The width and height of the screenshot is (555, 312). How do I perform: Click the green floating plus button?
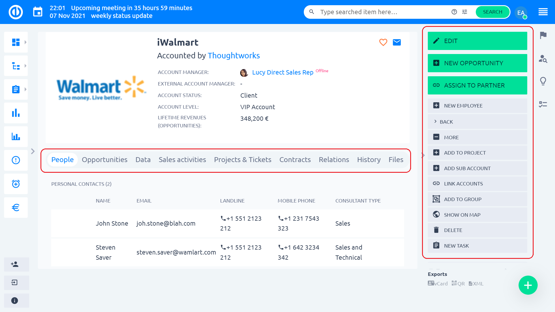click(x=528, y=285)
